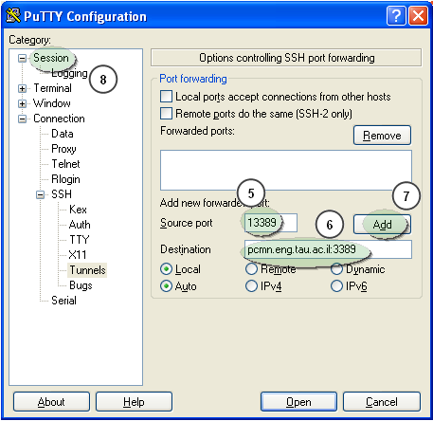This screenshot has height=421, width=433.
Task: Collapse the Session tree node
Action: click(22, 58)
